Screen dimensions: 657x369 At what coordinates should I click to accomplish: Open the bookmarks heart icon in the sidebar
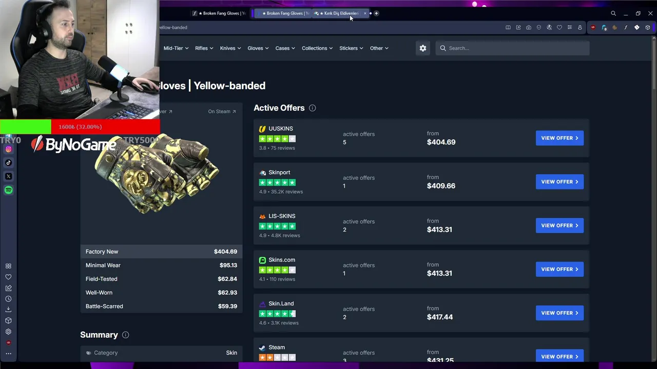pos(8,277)
